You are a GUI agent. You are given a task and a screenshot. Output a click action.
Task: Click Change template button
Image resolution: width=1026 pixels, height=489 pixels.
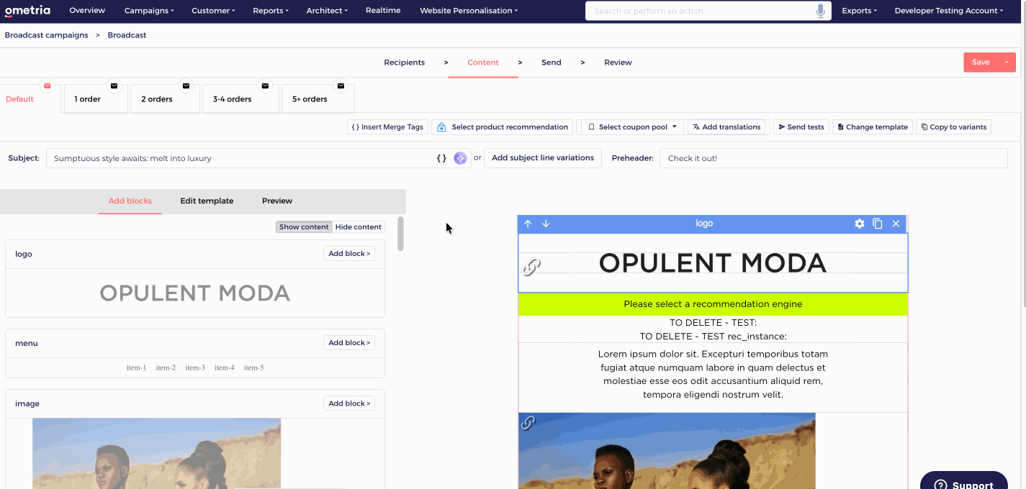(873, 127)
